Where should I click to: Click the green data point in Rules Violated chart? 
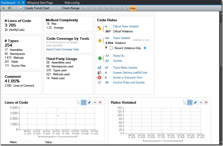tap(163, 109)
